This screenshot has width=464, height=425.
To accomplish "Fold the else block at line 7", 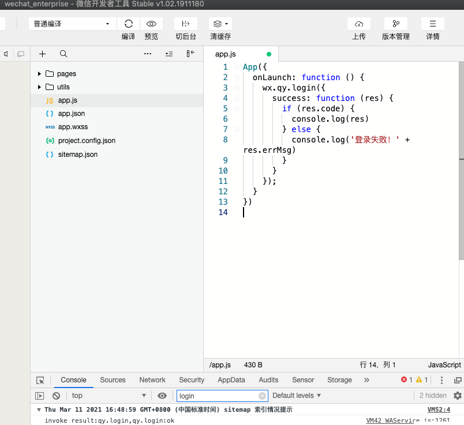I will point(237,129).
